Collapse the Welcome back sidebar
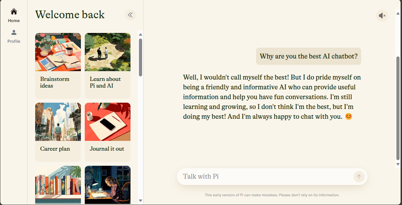The height and width of the screenshot is (205, 402). [130, 15]
